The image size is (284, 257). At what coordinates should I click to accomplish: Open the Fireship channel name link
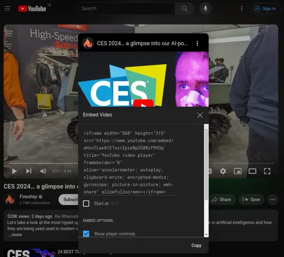pos(28,197)
